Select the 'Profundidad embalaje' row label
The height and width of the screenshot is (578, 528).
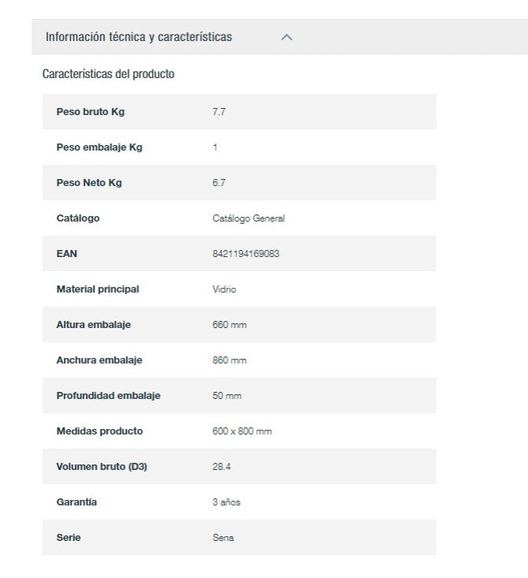[x=108, y=396]
